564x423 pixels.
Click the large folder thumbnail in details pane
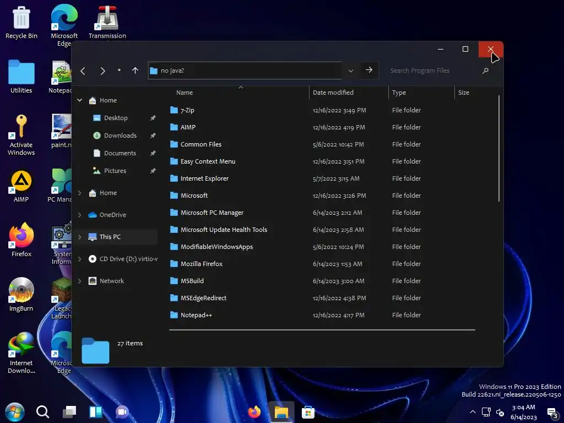pos(95,351)
